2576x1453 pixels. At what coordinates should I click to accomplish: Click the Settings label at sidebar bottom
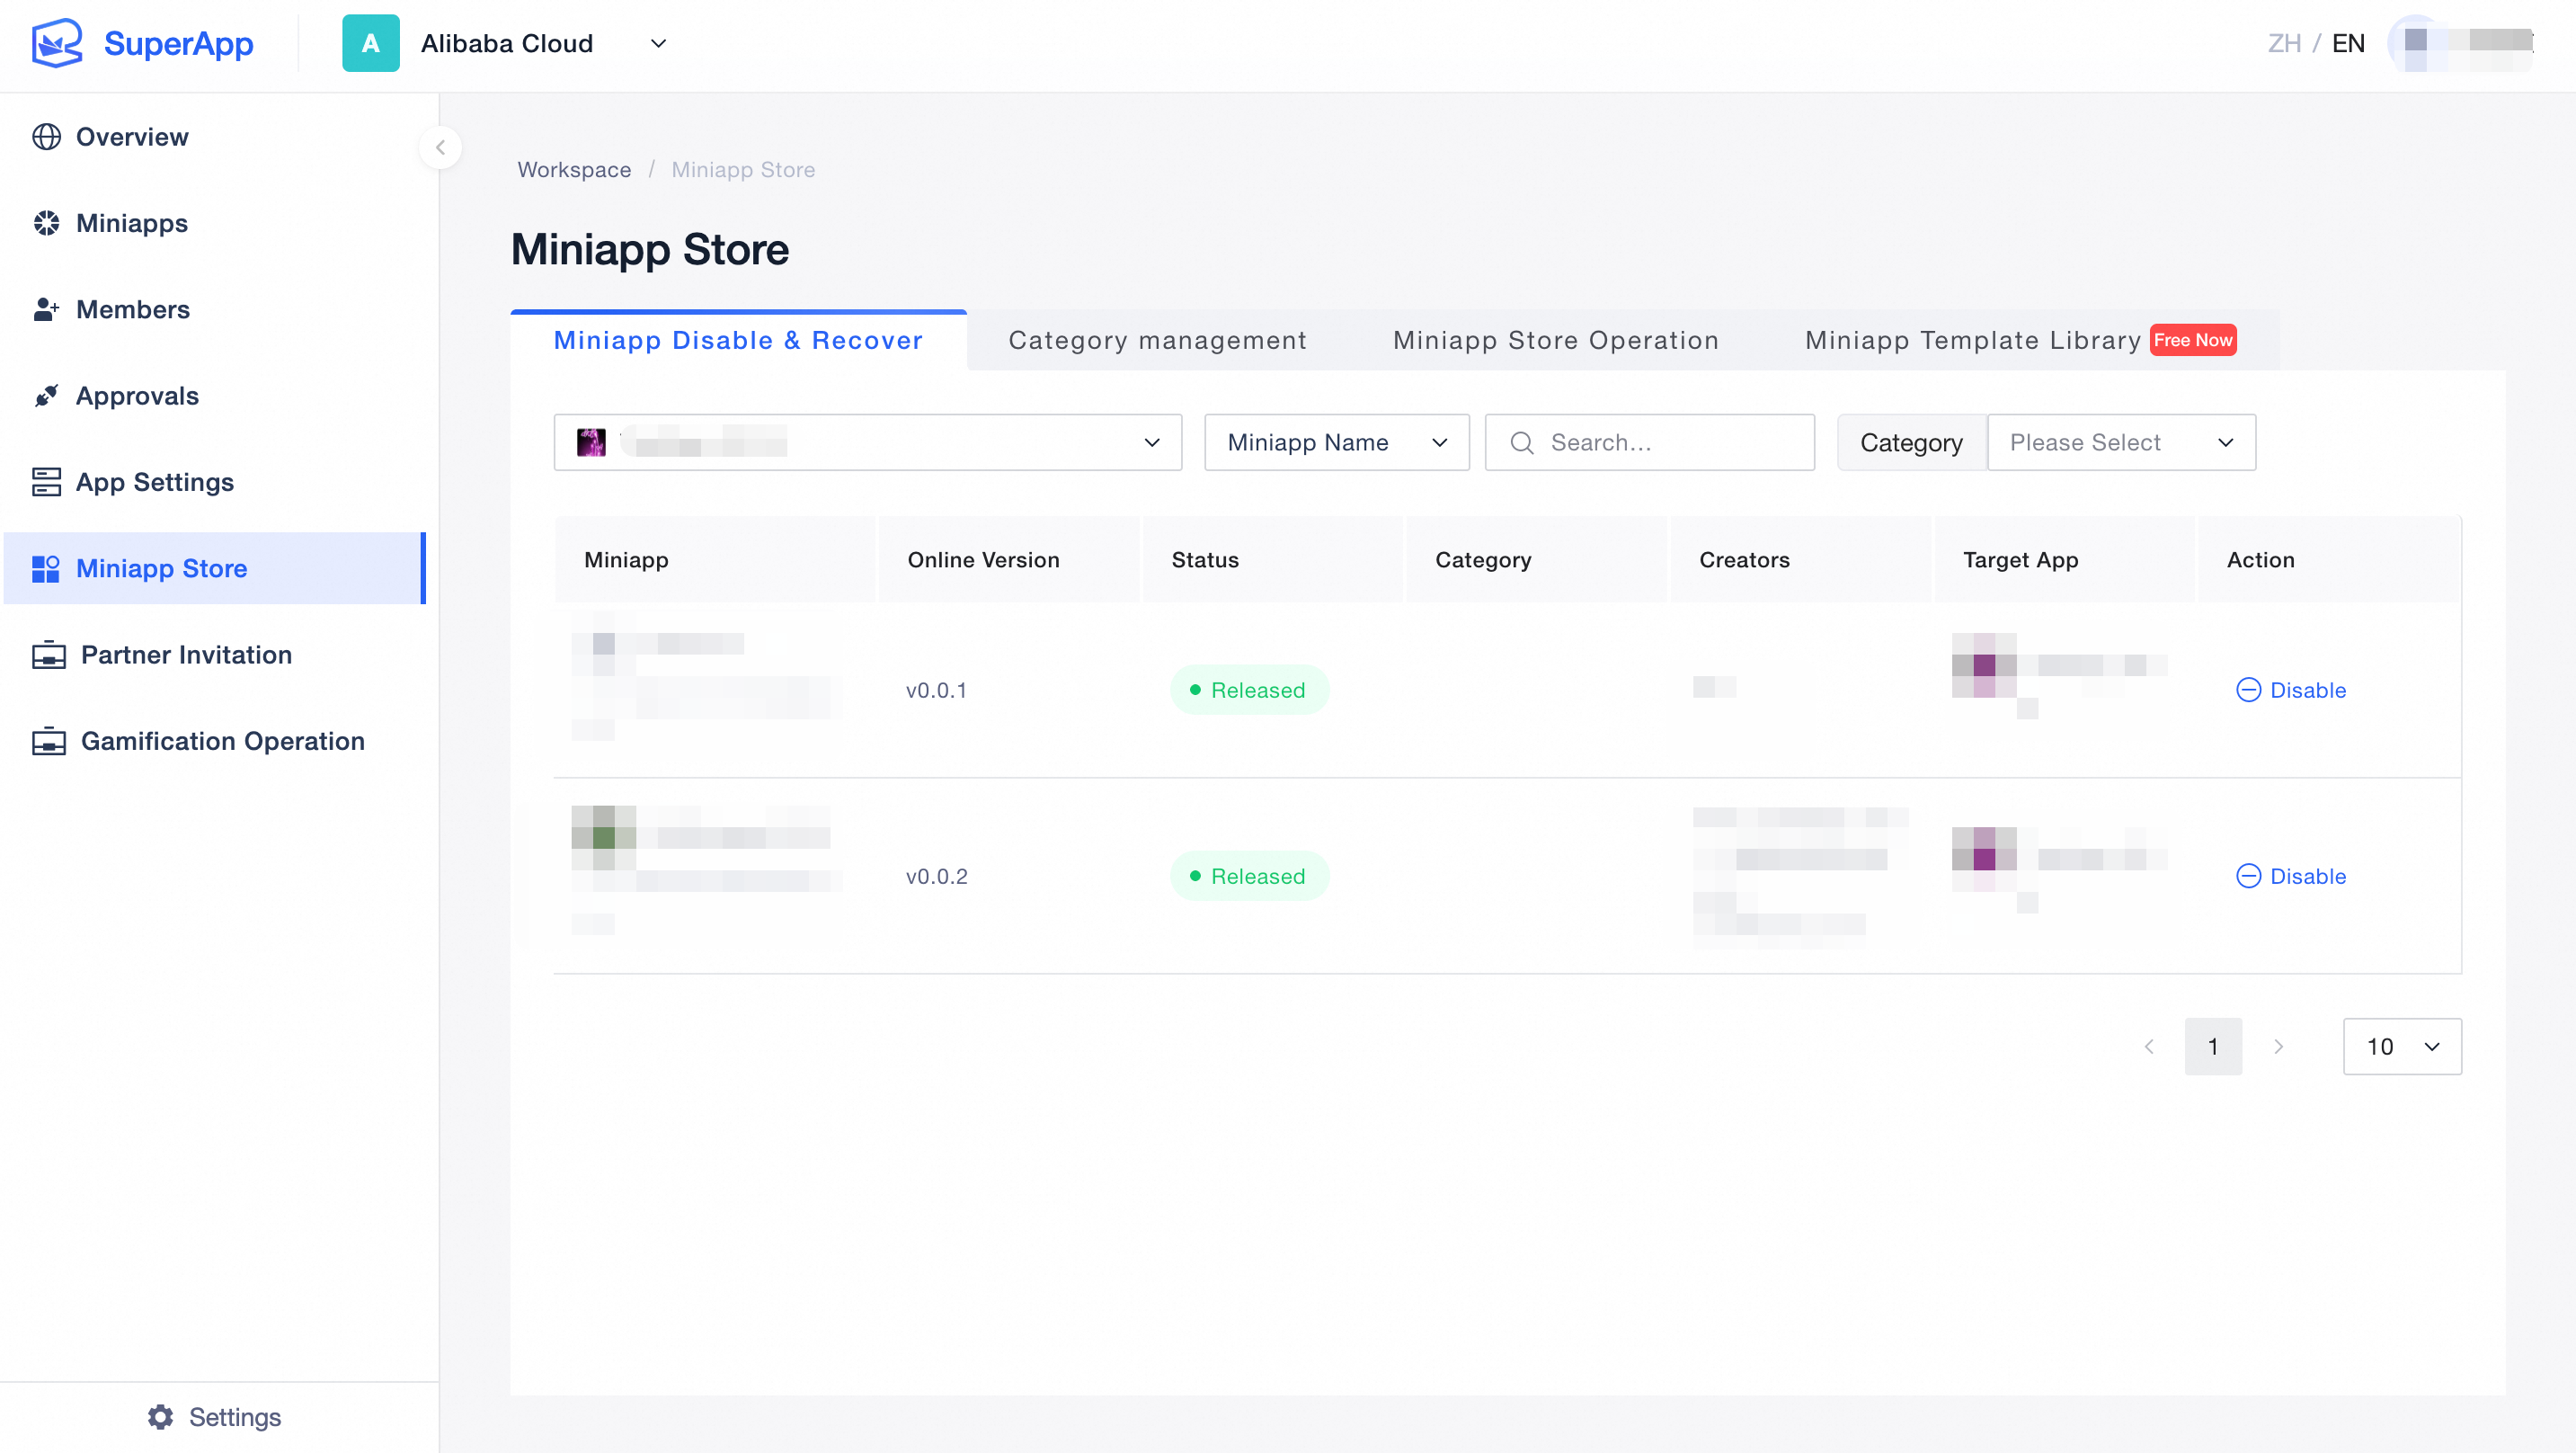click(235, 1417)
